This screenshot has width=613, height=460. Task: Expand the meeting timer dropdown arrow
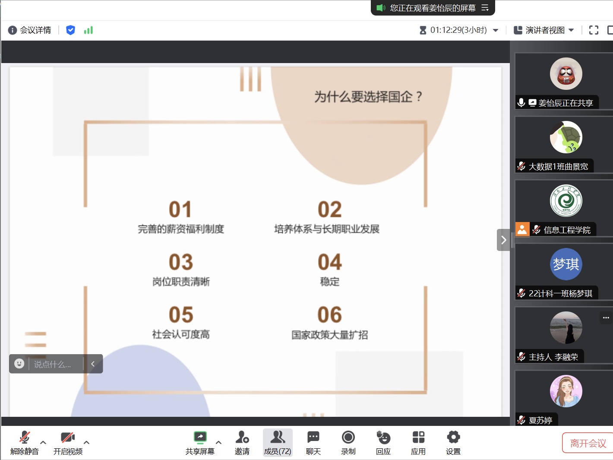click(x=496, y=30)
